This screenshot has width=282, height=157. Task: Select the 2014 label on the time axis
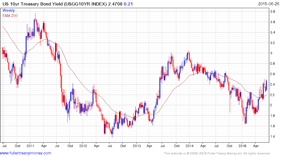[190, 146]
